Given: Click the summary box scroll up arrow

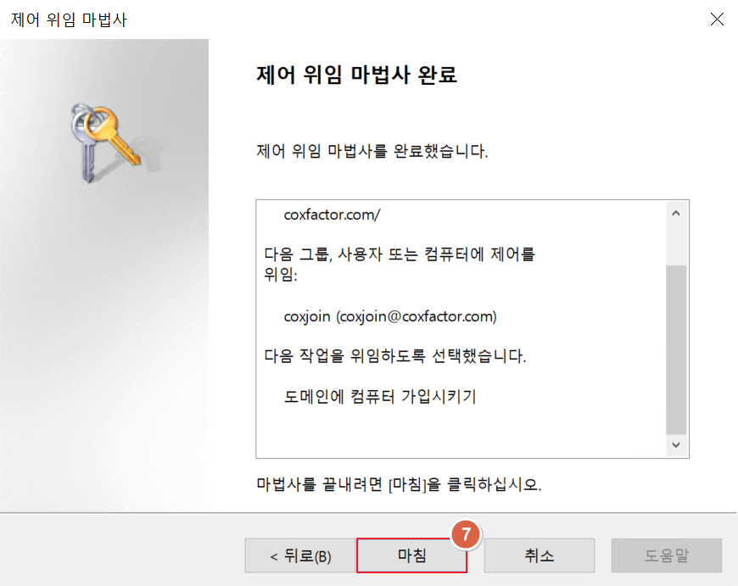Looking at the screenshot, I should (x=676, y=213).
